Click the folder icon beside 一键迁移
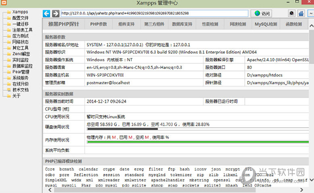Image resolution: width=314 pixels, height=193 pixels. [x=9, y=24]
